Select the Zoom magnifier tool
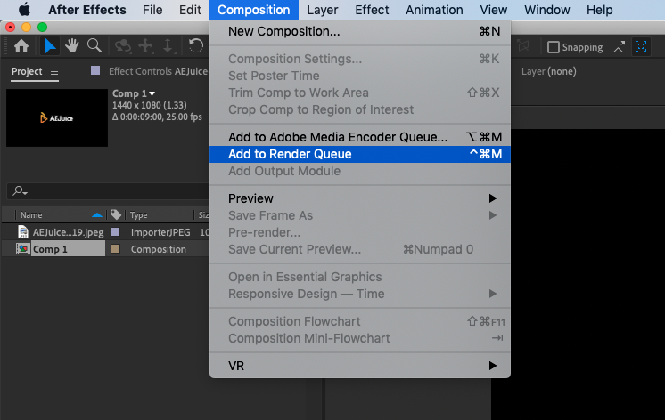This screenshot has height=420, width=665. tap(93, 45)
